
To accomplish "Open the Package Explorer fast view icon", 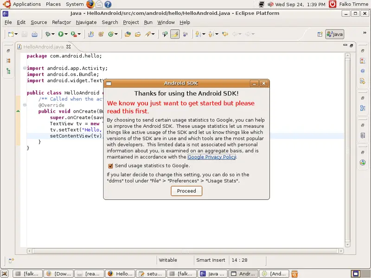I will [x=8, y=61].
